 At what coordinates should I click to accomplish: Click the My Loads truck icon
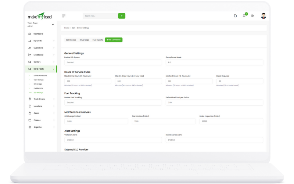coord(30,41)
